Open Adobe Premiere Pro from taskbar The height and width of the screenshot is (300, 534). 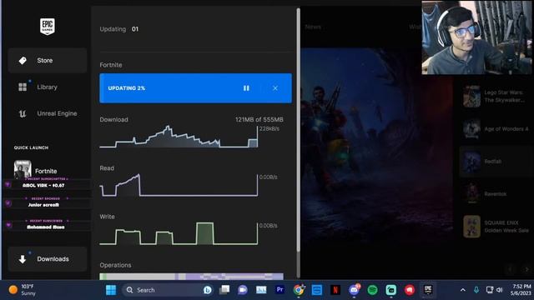point(280,290)
